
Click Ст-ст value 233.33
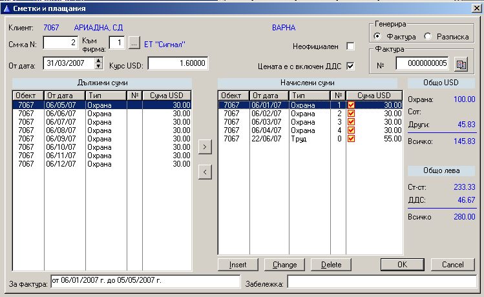click(x=464, y=187)
